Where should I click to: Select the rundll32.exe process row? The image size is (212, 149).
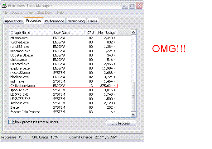point(63,47)
